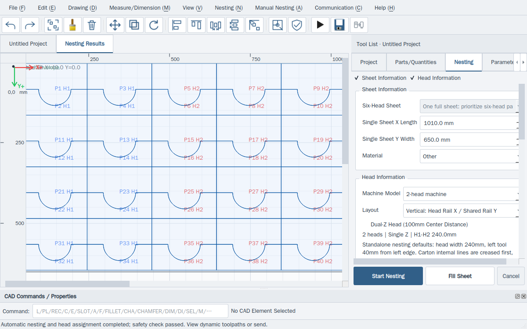This screenshot has width=527, height=329.
Task: Select the four-arrow Move tool
Action: point(115,25)
